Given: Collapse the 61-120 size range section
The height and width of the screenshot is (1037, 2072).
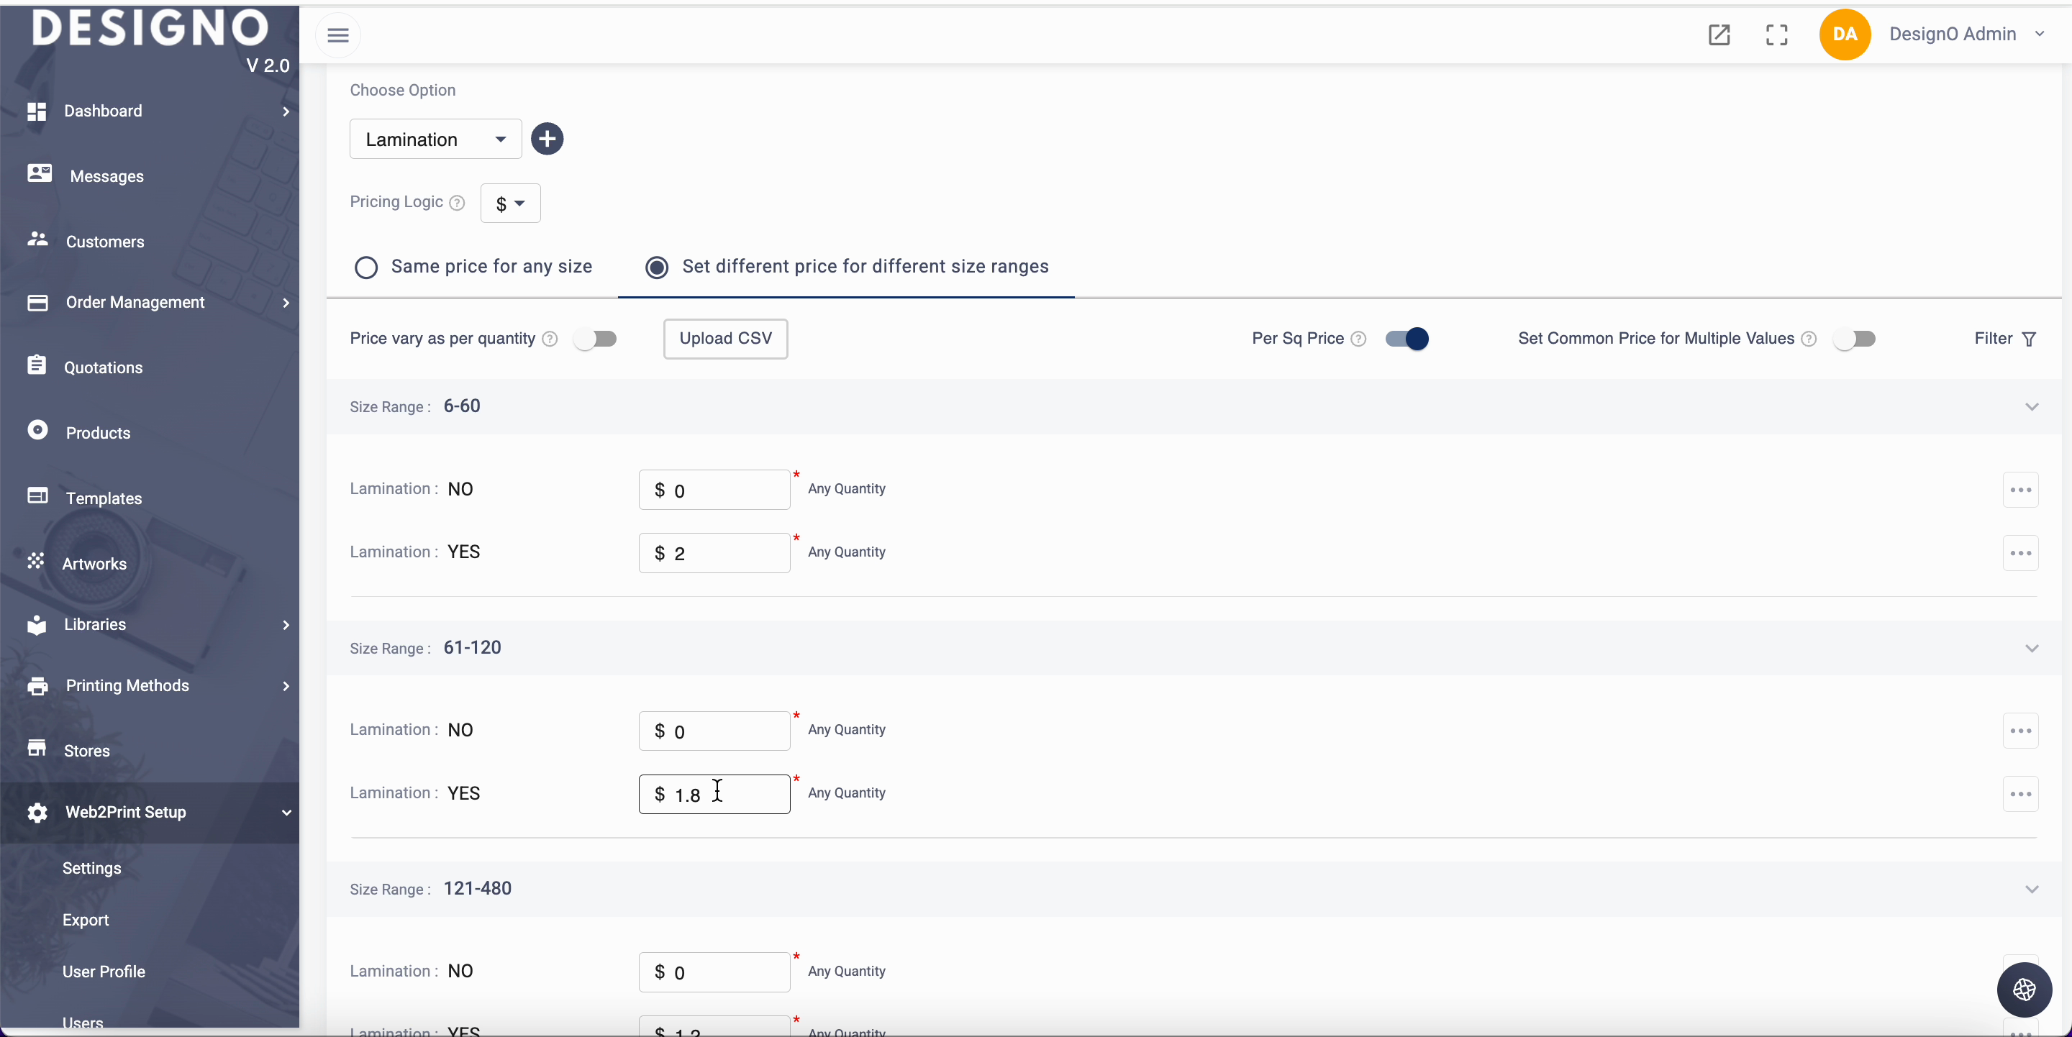Looking at the screenshot, I should click(2031, 648).
